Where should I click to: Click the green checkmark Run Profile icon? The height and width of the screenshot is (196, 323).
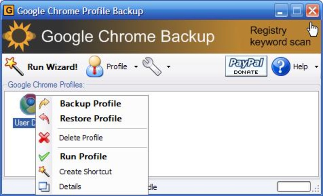click(x=44, y=156)
